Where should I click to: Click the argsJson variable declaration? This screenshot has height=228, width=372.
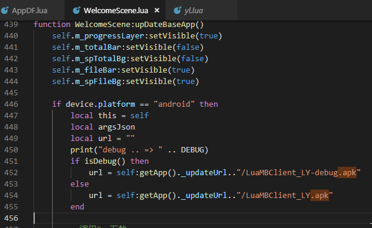click(116, 127)
